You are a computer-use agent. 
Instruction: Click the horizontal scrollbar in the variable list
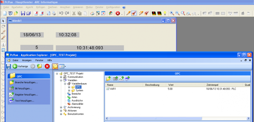click(155, 119)
